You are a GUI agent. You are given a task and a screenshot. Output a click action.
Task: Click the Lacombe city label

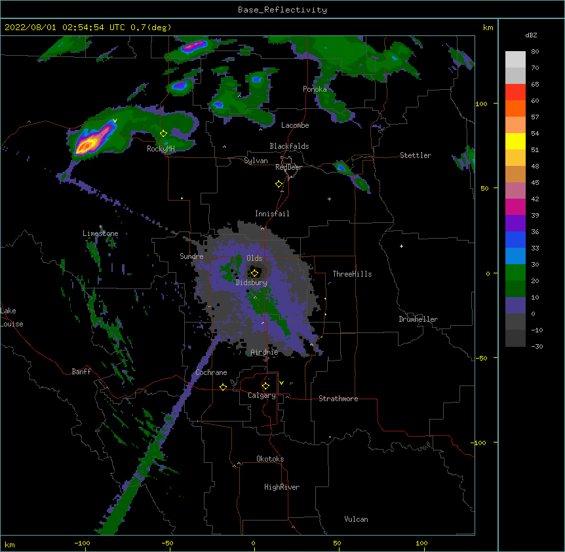pyautogui.click(x=295, y=125)
